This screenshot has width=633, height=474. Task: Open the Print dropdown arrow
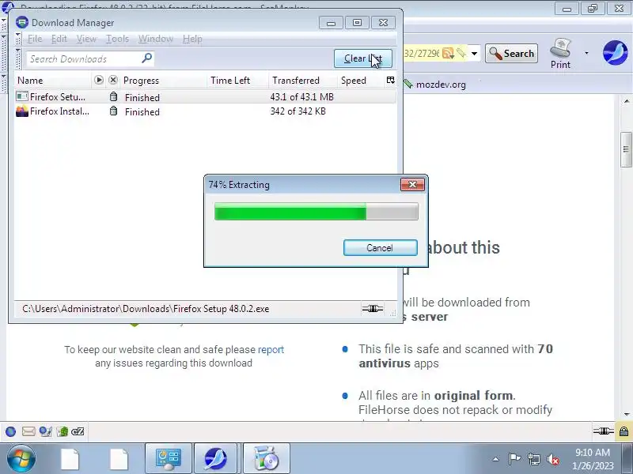coord(586,53)
